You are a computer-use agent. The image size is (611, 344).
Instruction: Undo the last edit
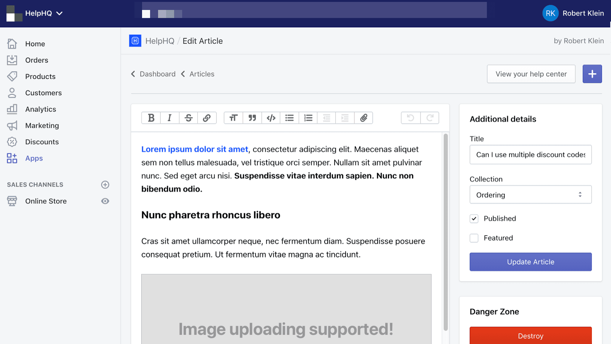(410, 118)
